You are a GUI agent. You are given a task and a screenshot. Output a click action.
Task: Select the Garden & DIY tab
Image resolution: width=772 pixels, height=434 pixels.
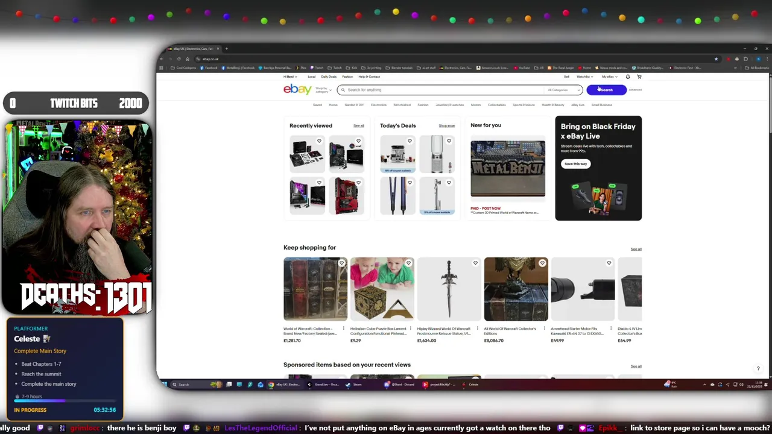pos(354,105)
